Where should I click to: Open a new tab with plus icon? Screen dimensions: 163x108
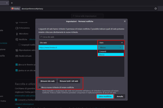[12, 3]
